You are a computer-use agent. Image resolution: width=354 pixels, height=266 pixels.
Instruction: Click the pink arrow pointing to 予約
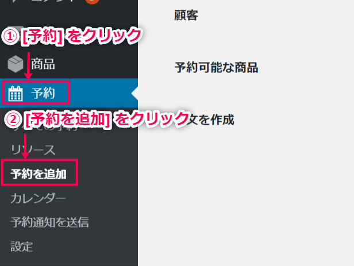[29, 65]
